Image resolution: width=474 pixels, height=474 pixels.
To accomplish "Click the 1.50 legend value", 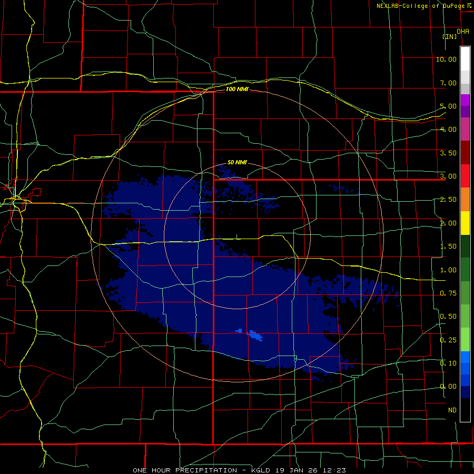I will click(448, 246).
